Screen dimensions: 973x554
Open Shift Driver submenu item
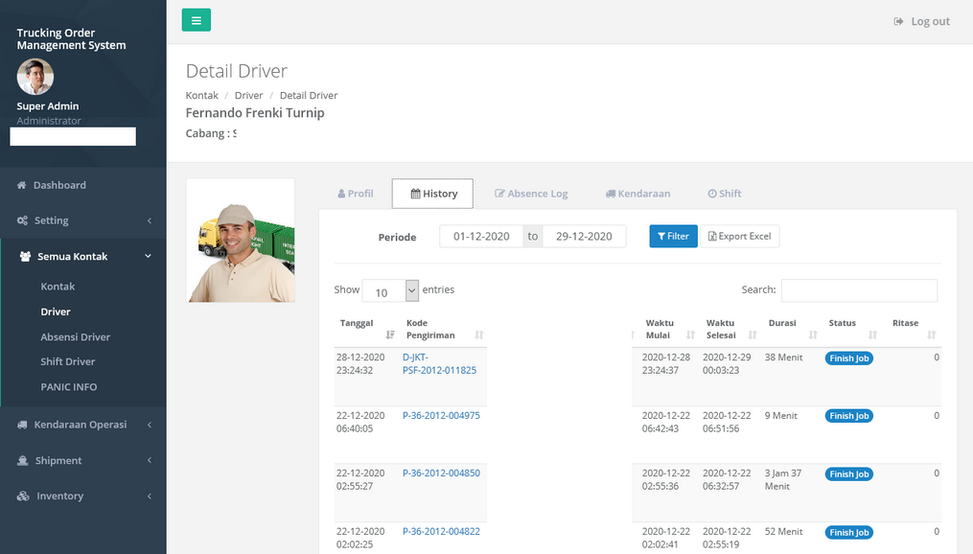pos(68,361)
